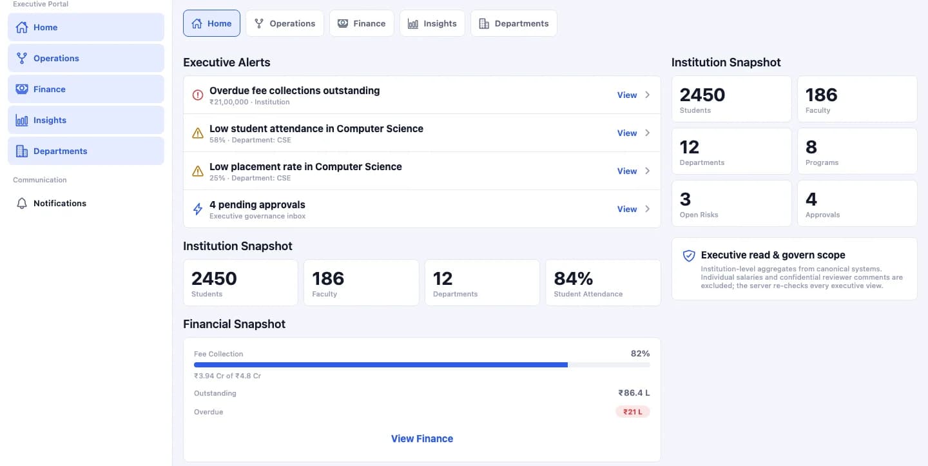The image size is (928, 466).
Task: Click the 82% fee collection percentage
Action: (x=640, y=353)
